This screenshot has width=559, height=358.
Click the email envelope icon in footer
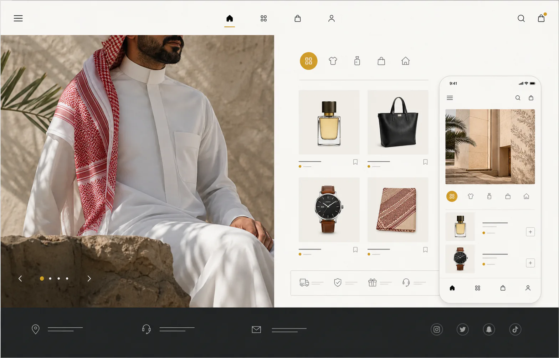click(x=256, y=329)
